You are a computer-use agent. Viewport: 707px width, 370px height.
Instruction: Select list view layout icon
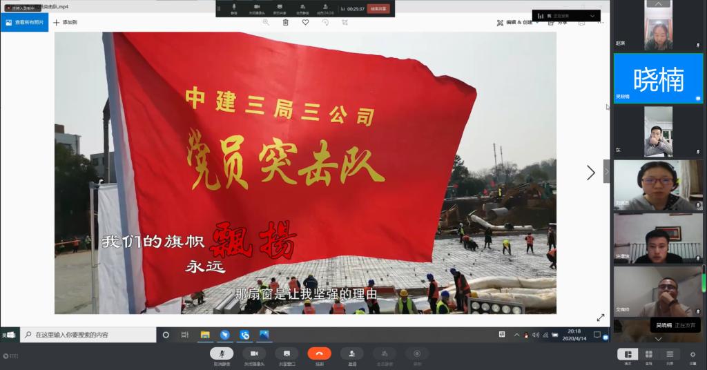670,355
